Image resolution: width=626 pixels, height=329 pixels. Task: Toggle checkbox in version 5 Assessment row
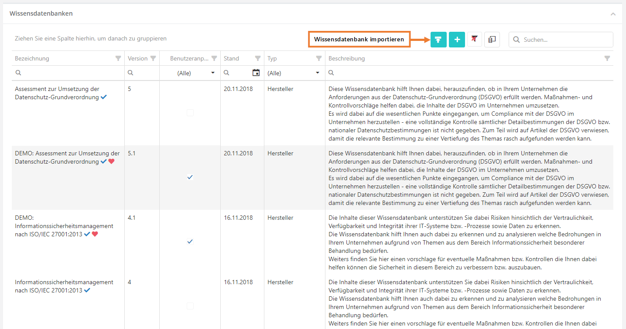coord(190,113)
